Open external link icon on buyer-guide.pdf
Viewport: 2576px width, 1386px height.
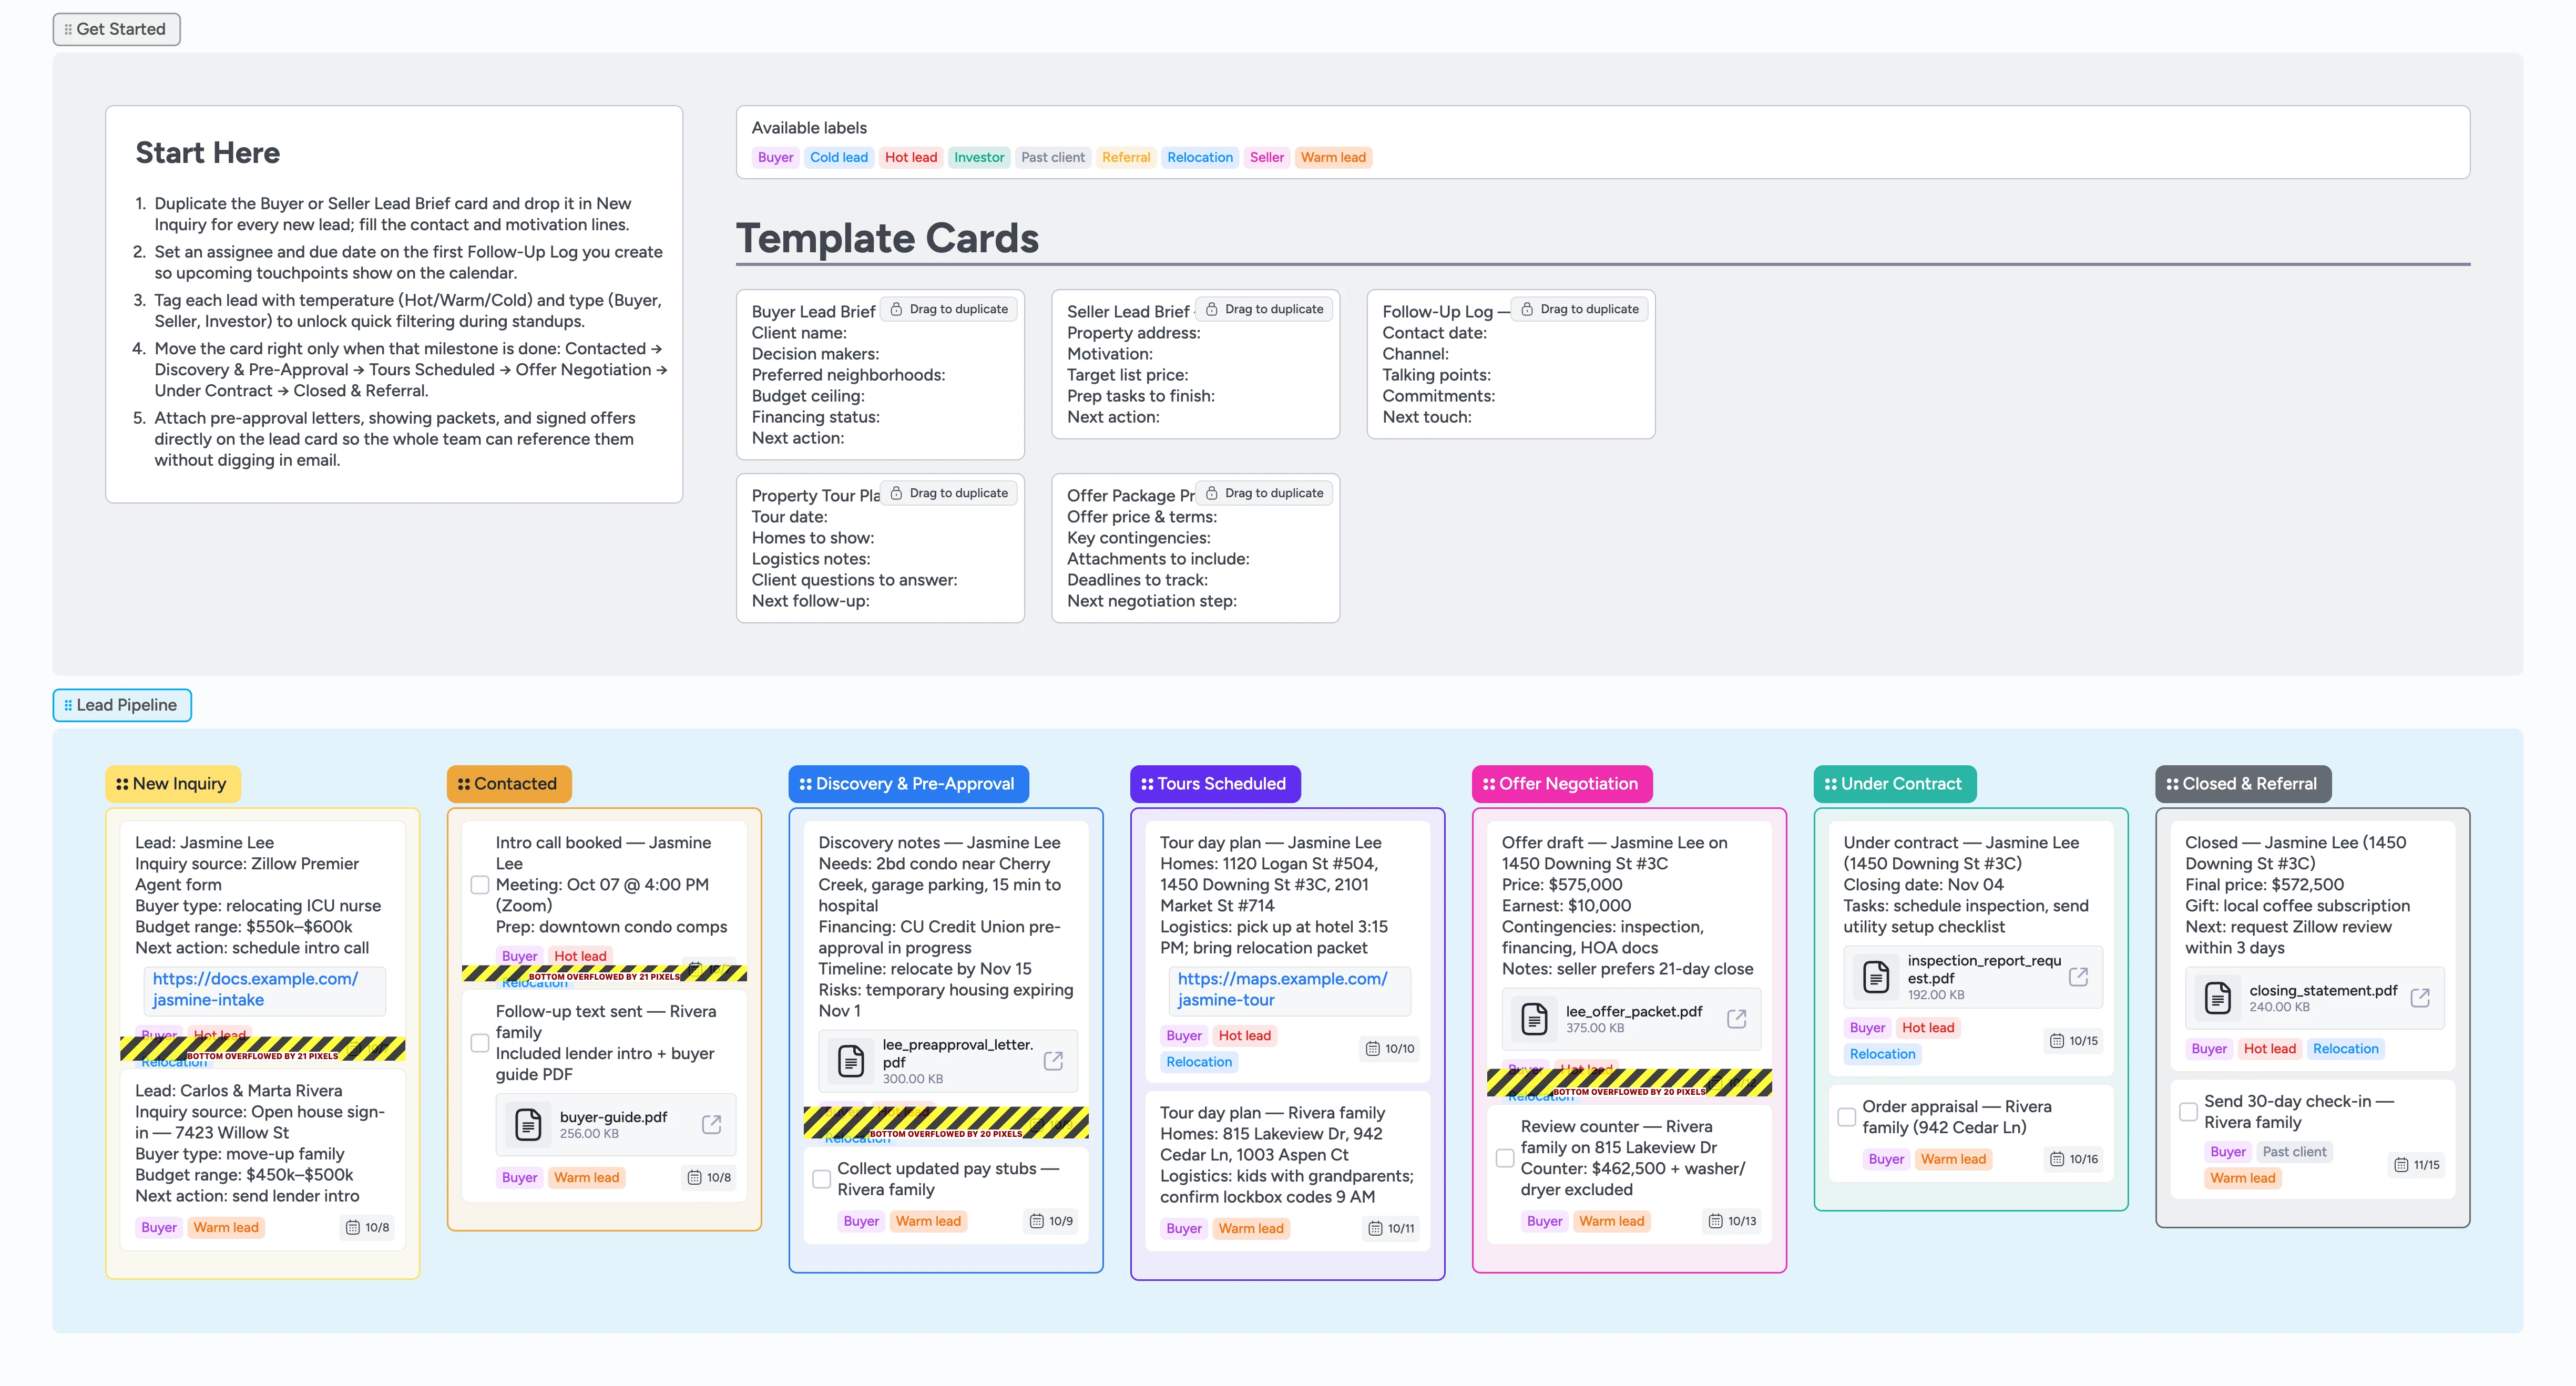[711, 1124]
